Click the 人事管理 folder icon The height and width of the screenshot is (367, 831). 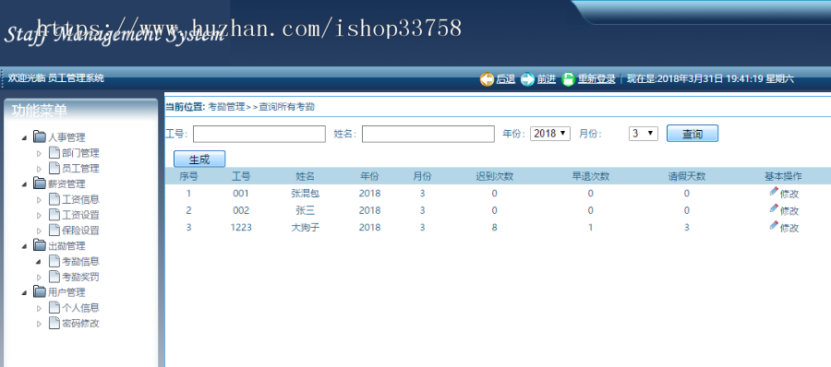coord(39,137)
